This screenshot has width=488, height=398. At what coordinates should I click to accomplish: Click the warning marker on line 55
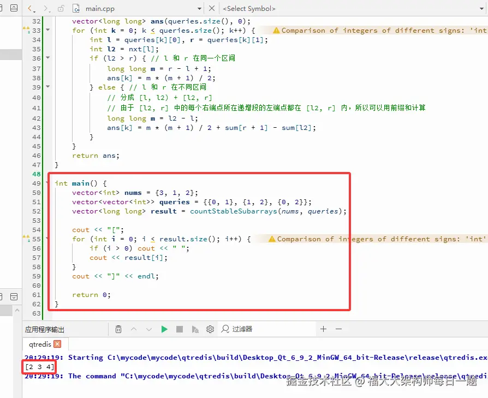[26, 239]
